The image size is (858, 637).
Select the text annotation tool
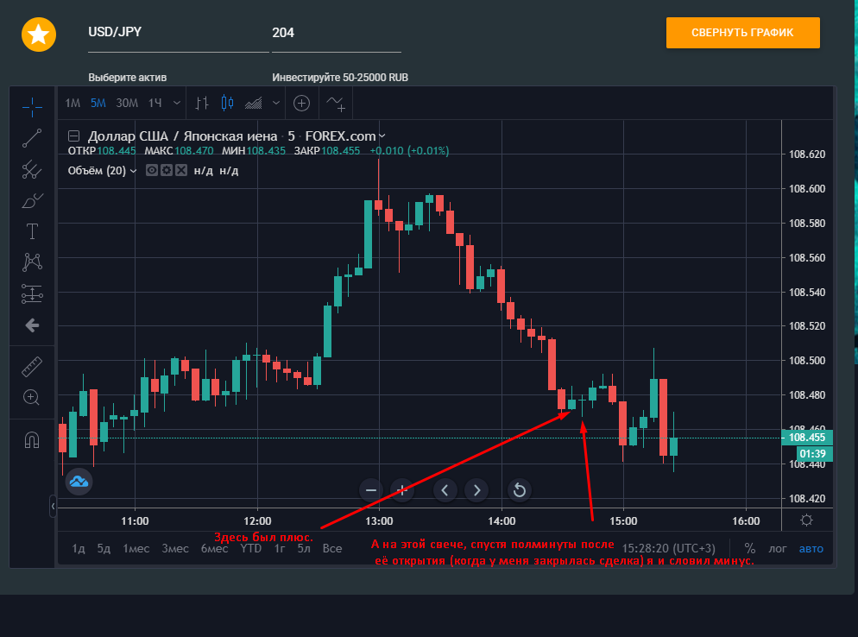32,231
